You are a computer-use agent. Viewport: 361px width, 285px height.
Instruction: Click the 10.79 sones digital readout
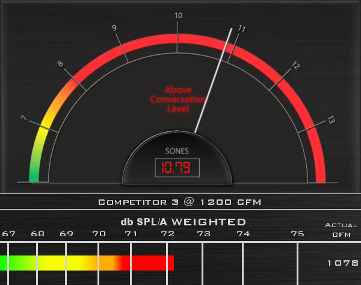pos(177,167)
